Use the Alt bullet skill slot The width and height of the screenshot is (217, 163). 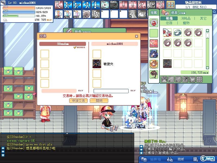click(105, 5)
